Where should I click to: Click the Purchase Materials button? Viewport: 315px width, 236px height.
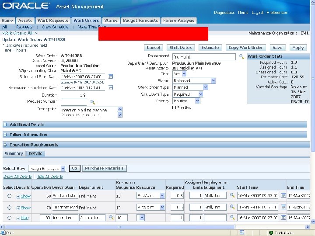(104, 168)
